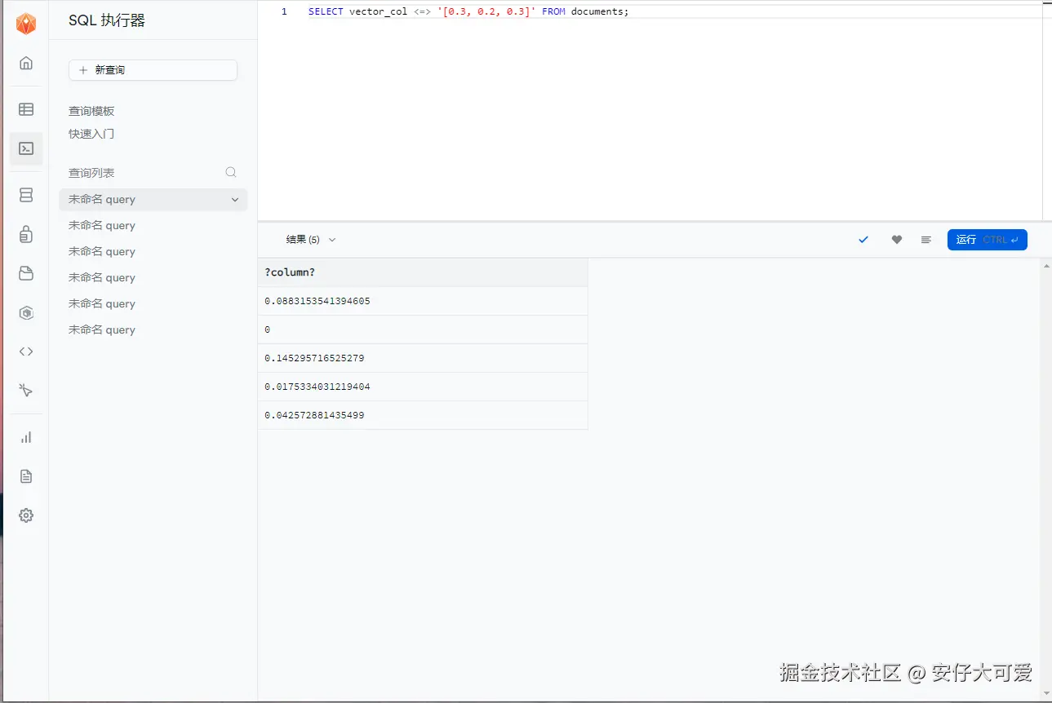Click the checkmark icon in results toolbar
Image resolution: width=1052 pixels, height=703 pixels.
pyautogui.click(x=863, y=240)
